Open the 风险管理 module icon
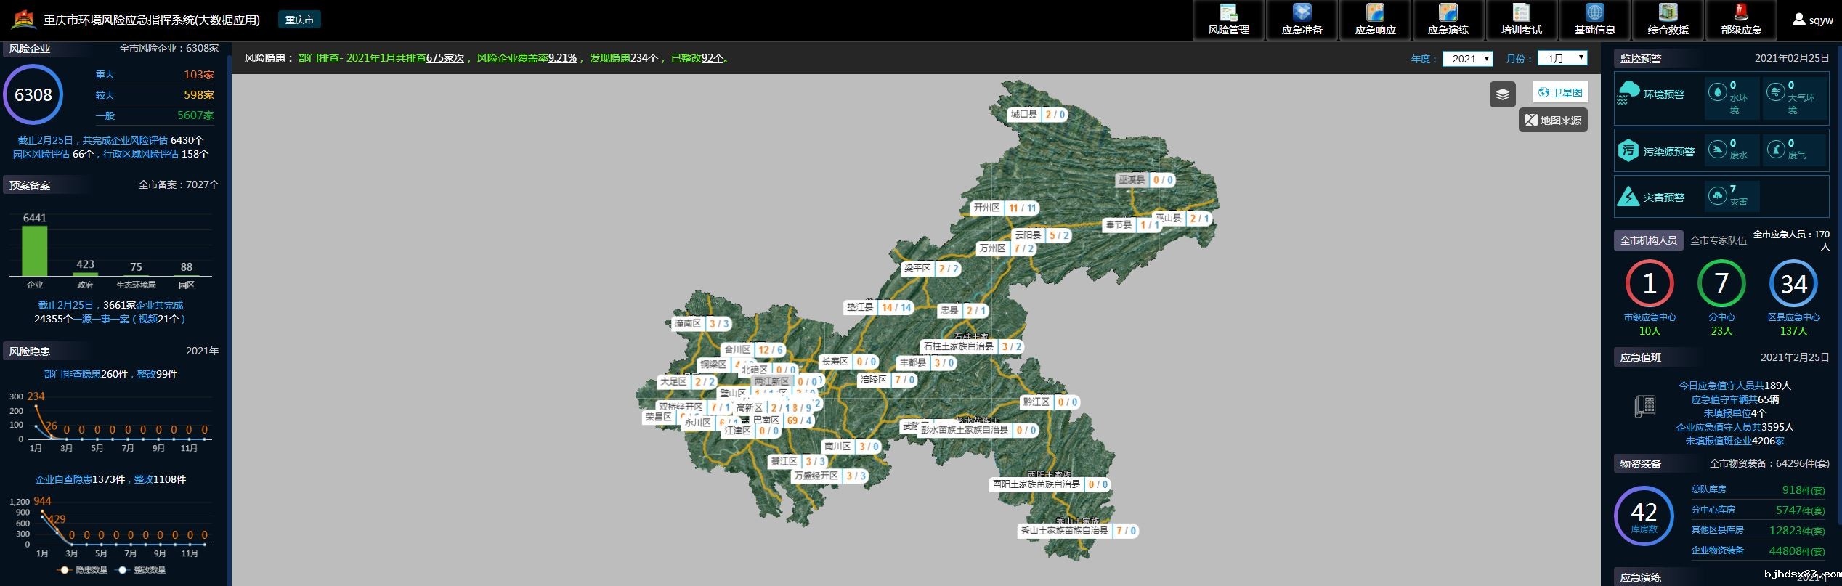 (x=1228, y=14)
